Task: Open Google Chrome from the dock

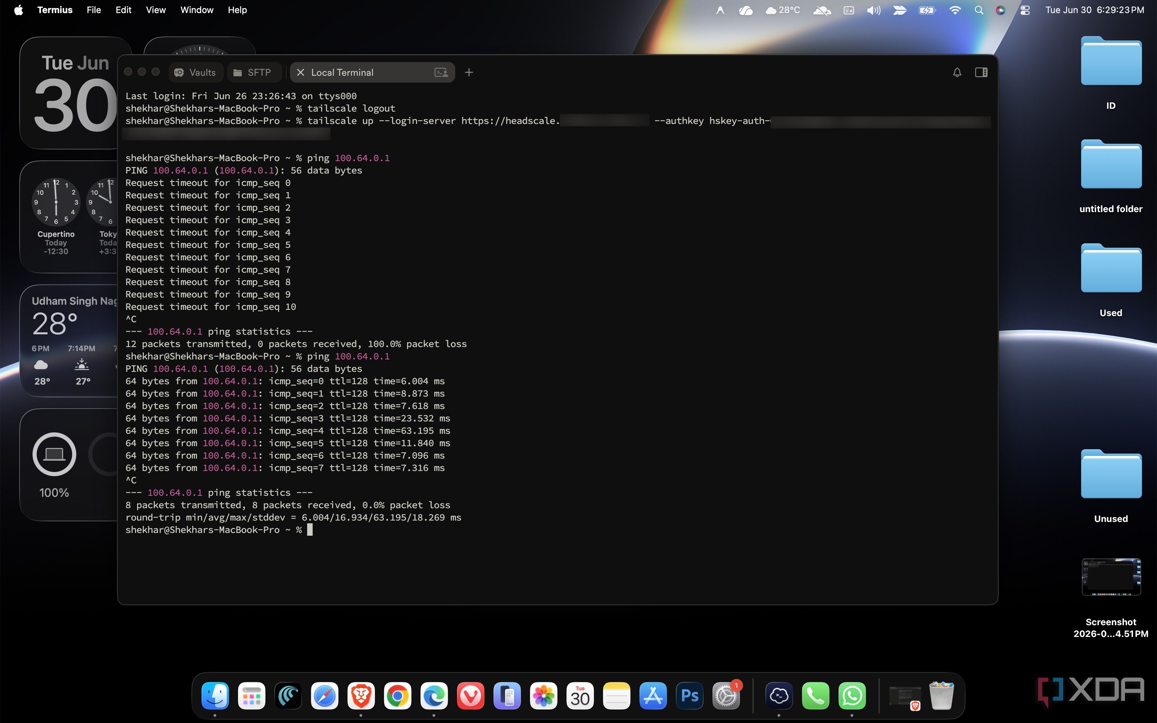Action: coord(397,695)
